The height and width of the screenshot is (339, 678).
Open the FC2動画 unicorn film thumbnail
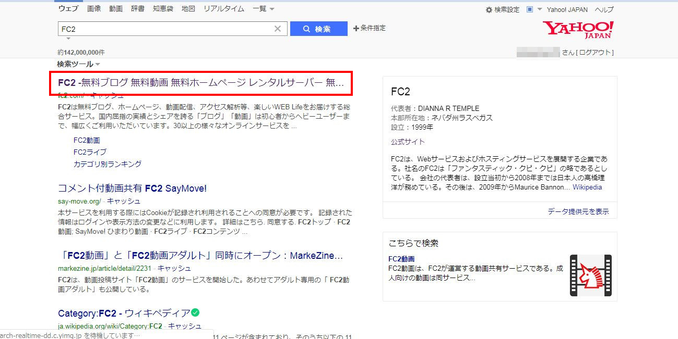tap(590, 275)
